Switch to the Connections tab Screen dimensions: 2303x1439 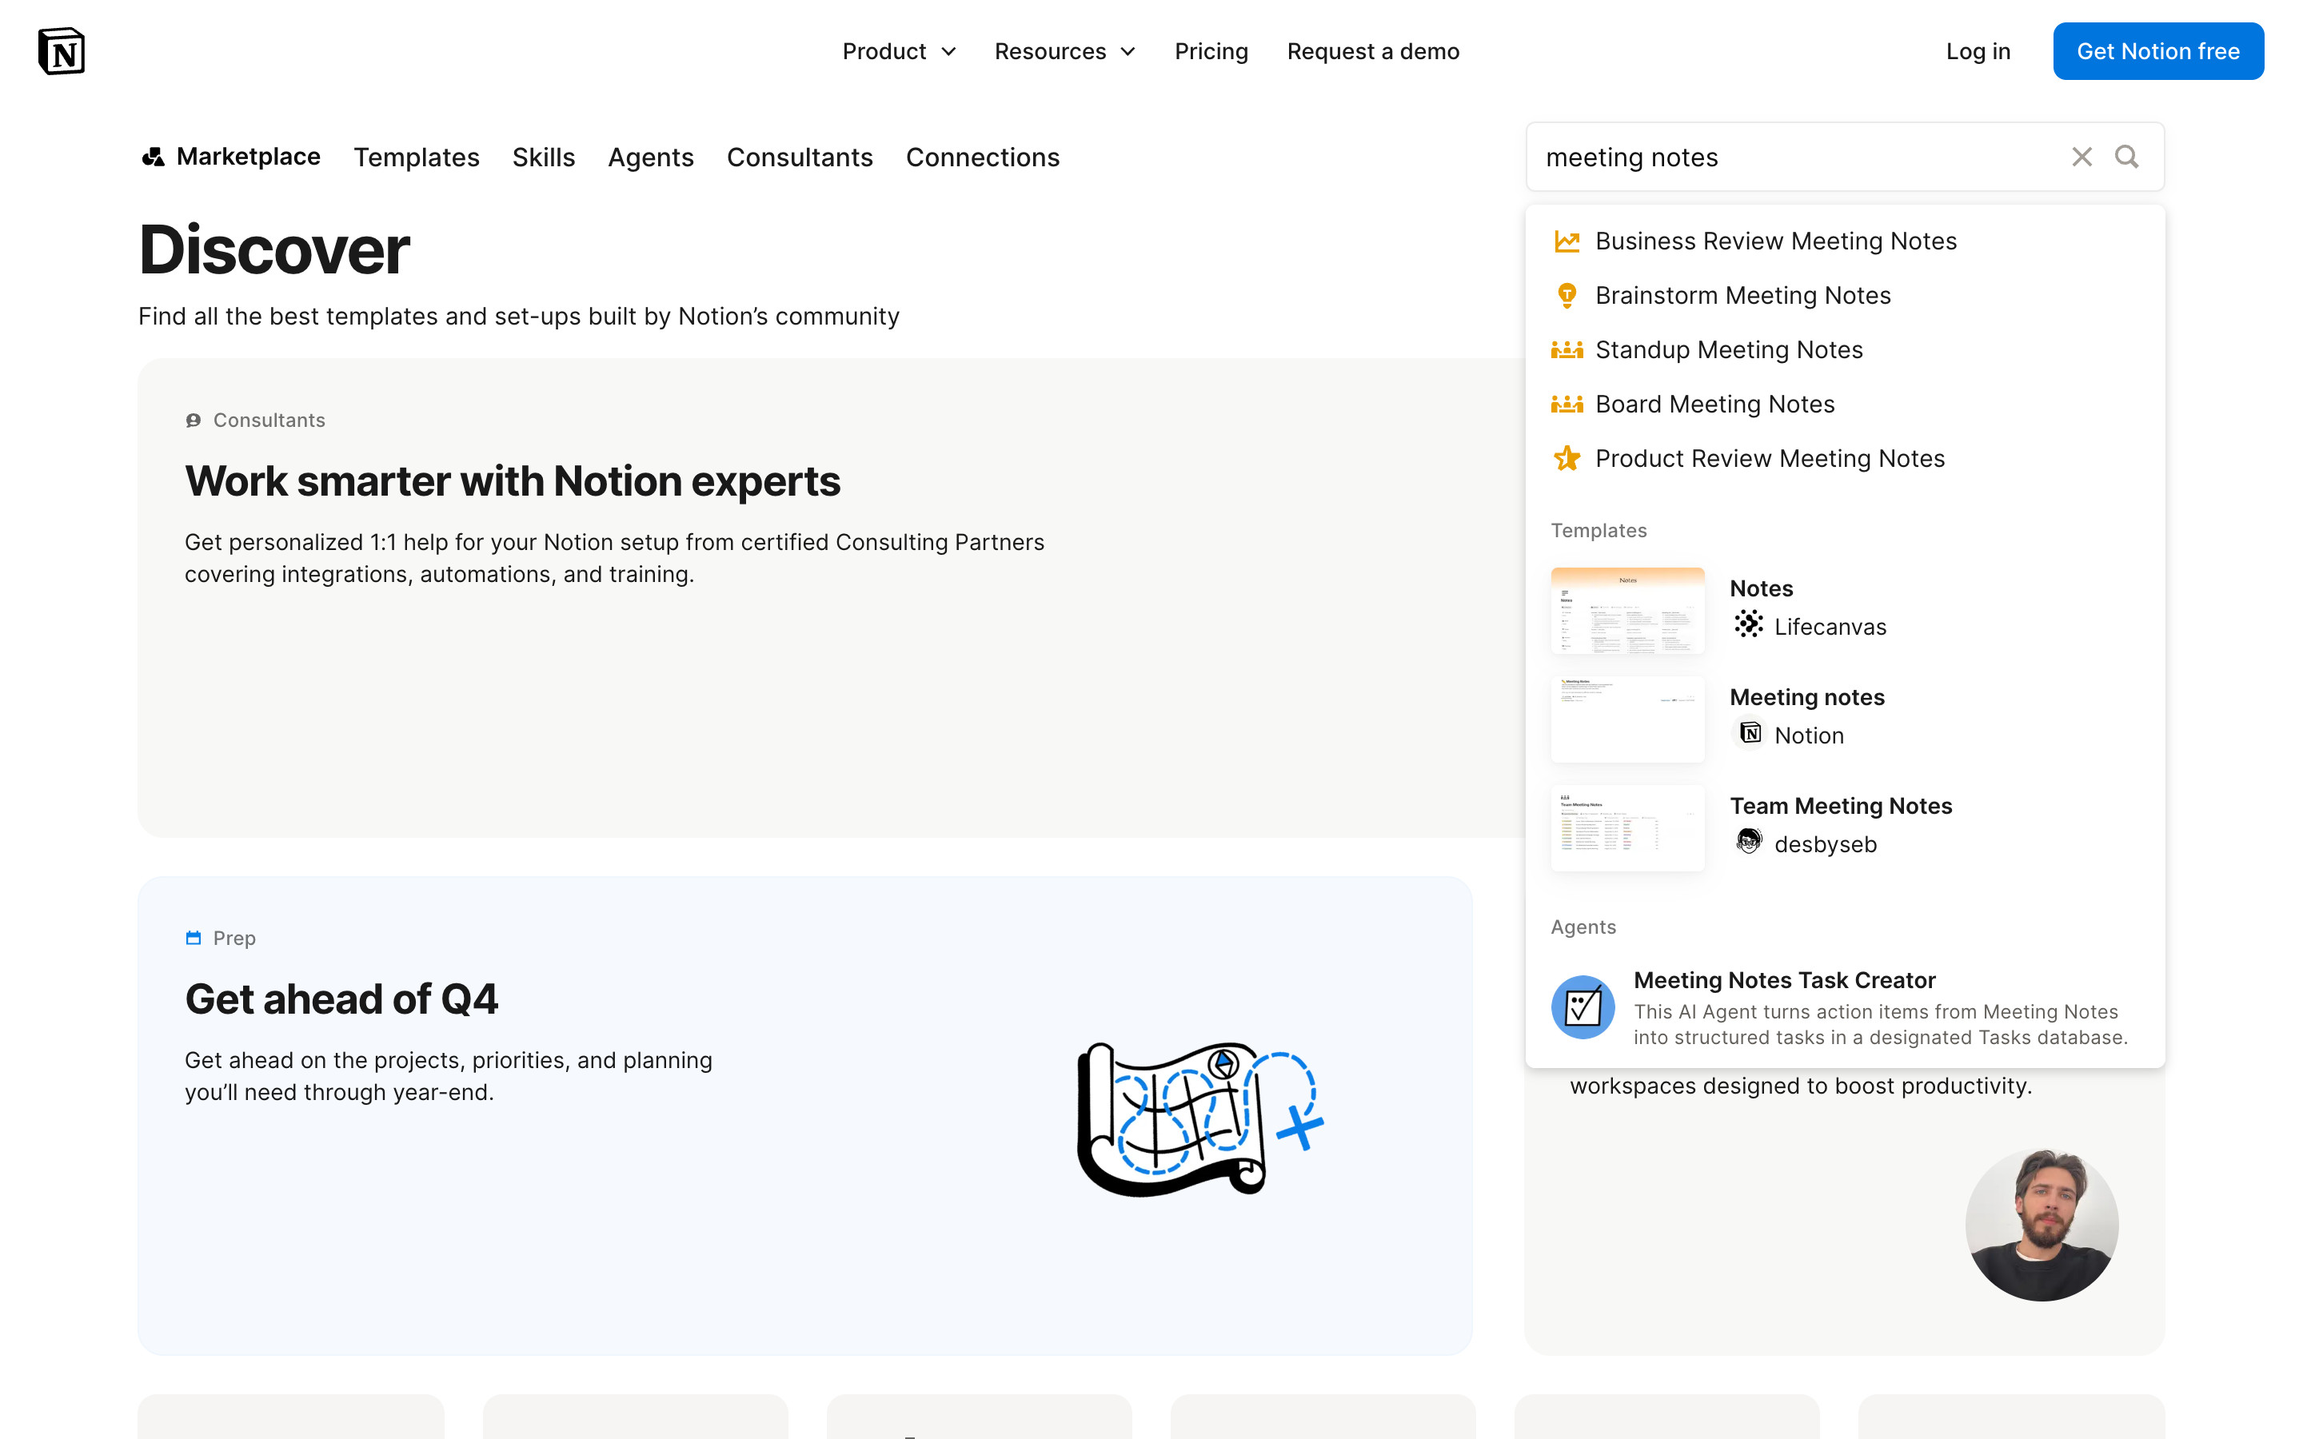(982, 157)
